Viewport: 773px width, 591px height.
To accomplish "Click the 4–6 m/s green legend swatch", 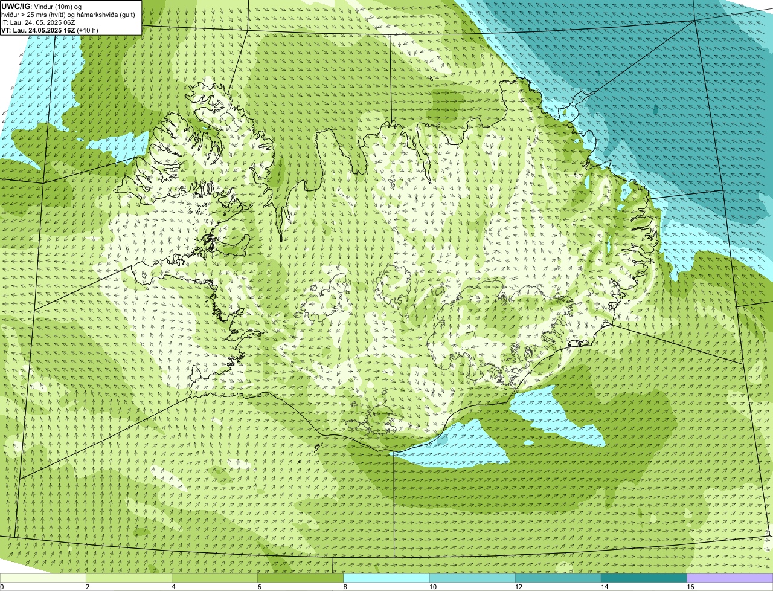I will point(214,578).
